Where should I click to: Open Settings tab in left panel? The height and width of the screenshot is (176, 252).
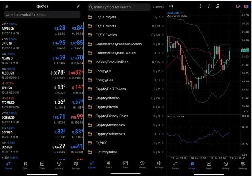[x=76, y=165]
